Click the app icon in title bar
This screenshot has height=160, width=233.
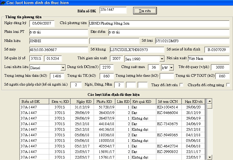pos(3,3)
